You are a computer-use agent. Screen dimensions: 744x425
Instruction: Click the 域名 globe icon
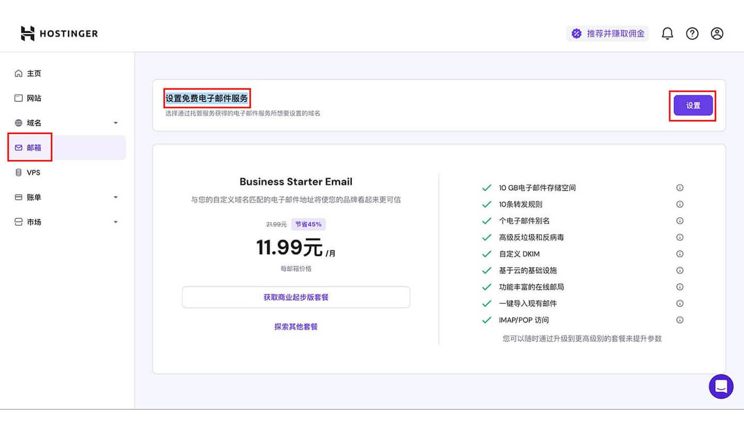(19, 123)
